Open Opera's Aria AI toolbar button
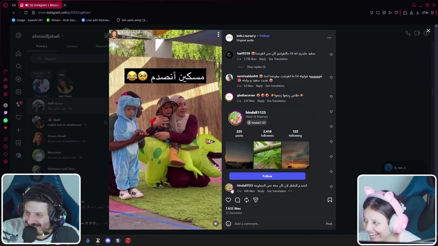This screenshot has height=246, width=438. click(425, 13)
